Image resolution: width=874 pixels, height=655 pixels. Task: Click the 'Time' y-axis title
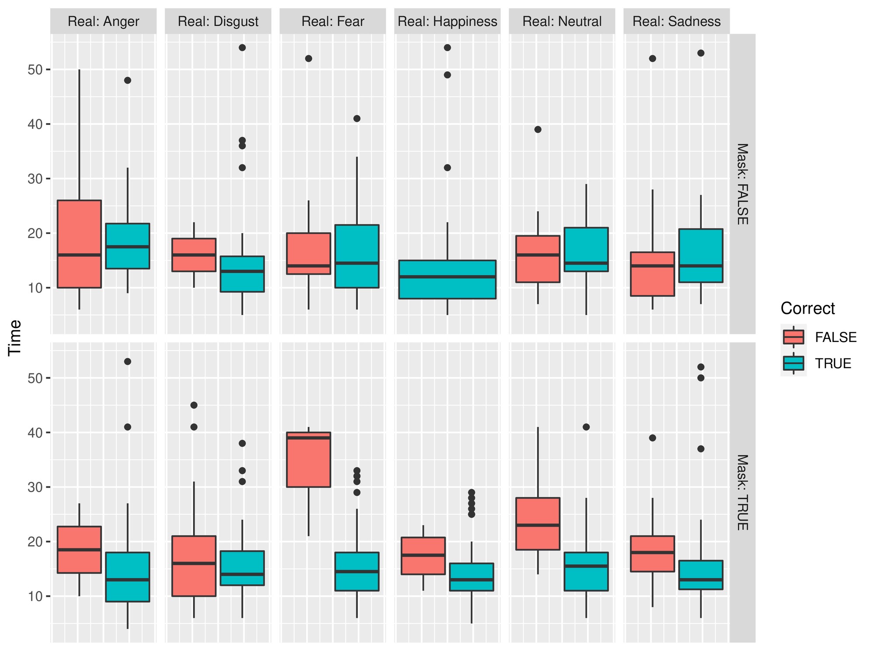[x=15, y=338]
